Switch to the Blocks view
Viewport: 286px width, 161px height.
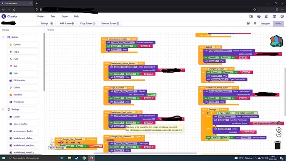click(279, 24)
